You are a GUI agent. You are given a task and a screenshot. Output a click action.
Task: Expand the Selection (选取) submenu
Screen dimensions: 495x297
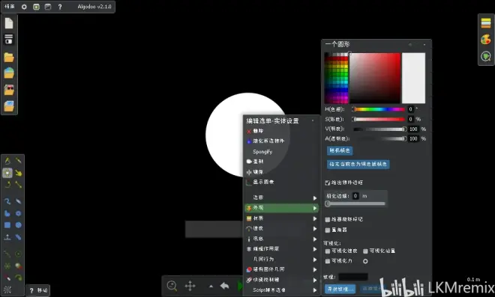coord(281,198)
